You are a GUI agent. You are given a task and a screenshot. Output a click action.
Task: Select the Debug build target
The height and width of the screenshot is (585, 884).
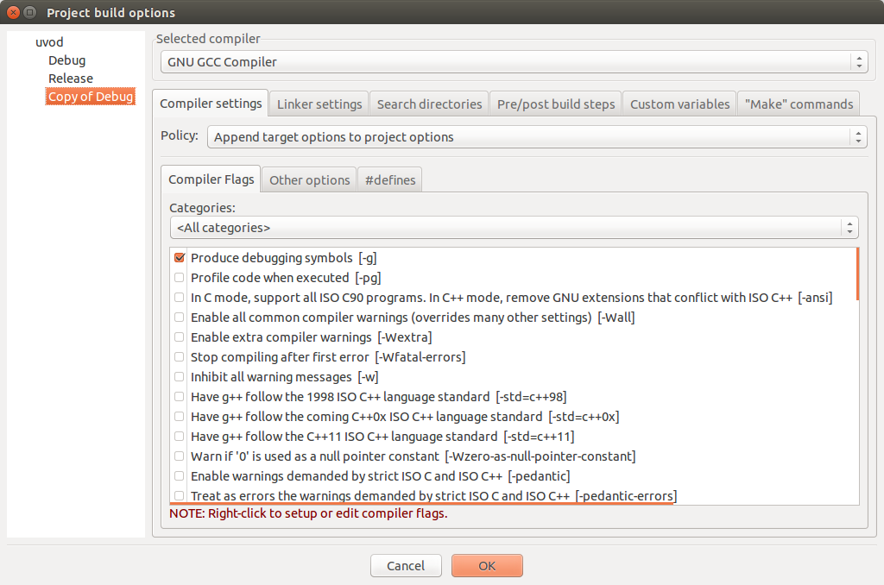point(67,60)
